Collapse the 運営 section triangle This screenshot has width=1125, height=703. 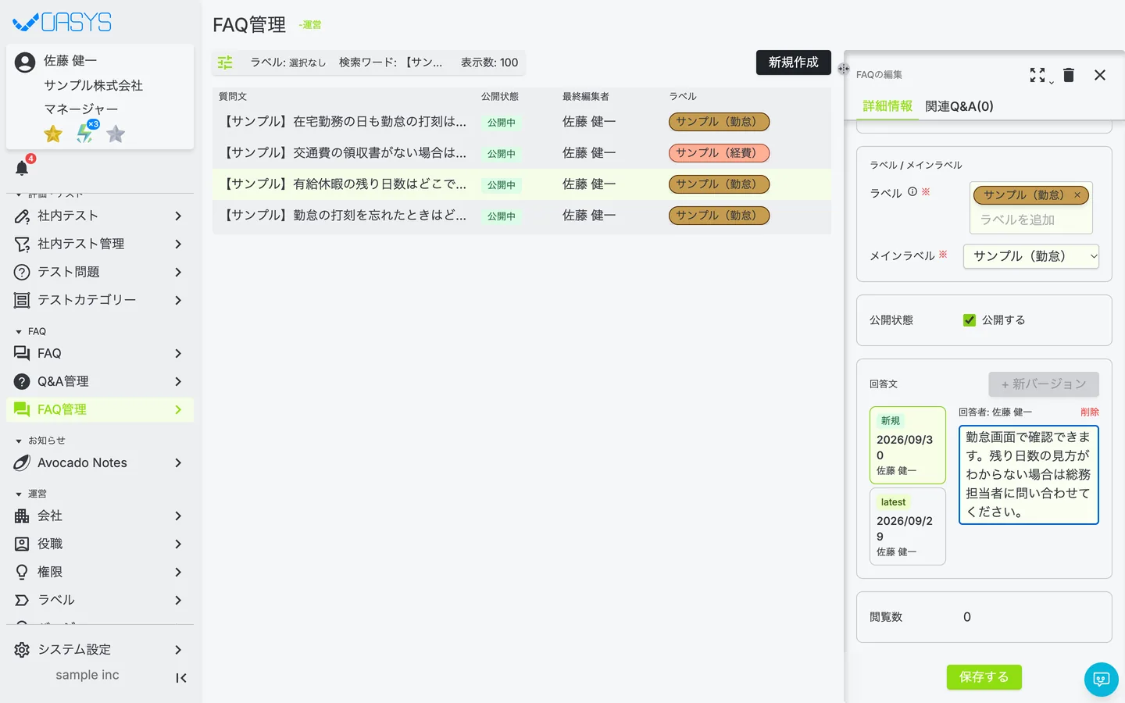click(x=19, y=494)
